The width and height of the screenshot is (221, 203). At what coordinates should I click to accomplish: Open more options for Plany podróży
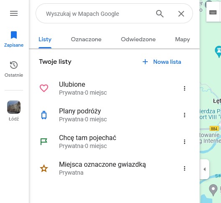coord(185,115)
